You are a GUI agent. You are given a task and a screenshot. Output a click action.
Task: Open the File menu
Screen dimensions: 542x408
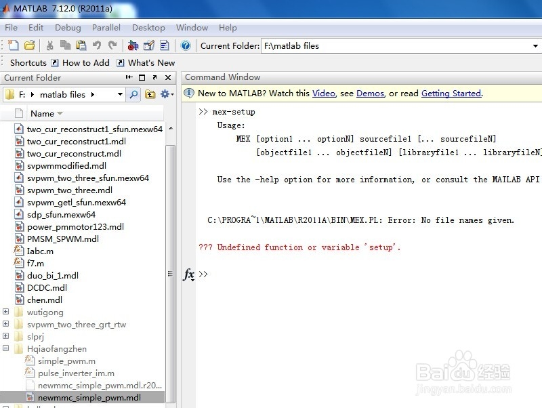(x=11, y=28)
